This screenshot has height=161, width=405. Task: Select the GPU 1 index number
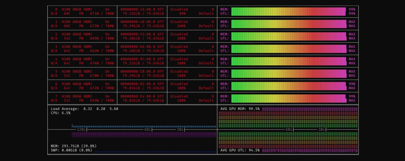click(56, 22)
